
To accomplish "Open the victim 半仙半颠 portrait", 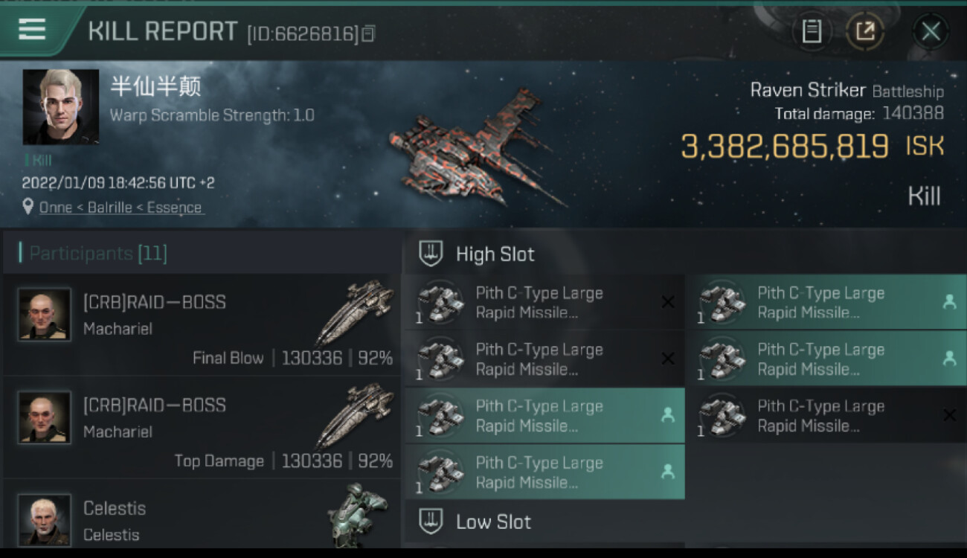I will pos(60,107).
